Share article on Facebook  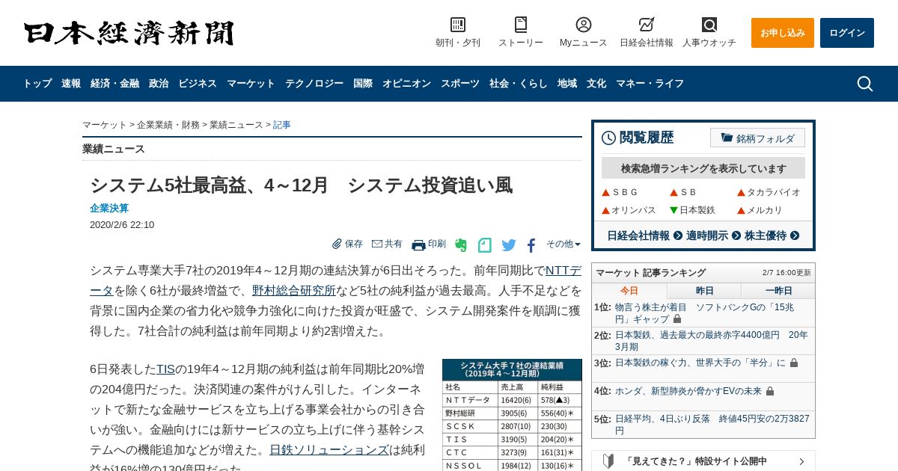pyautogui.click(x=531, y=245)
